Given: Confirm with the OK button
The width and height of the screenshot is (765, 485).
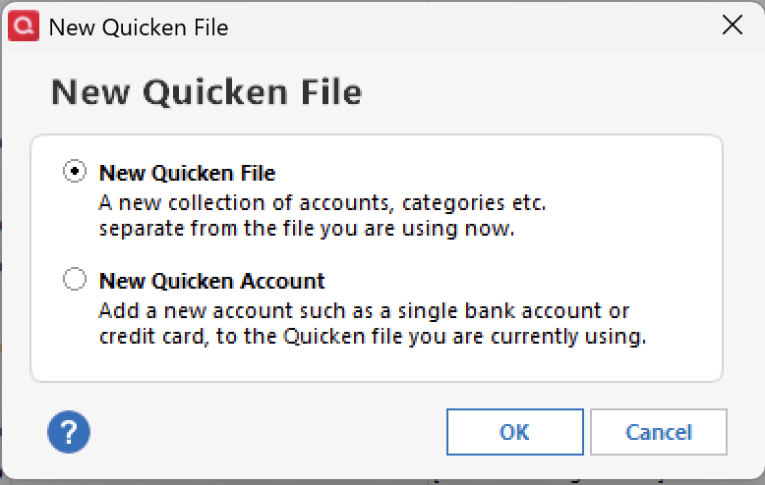Looking at the screenshot, I should [x=514, y=432].
